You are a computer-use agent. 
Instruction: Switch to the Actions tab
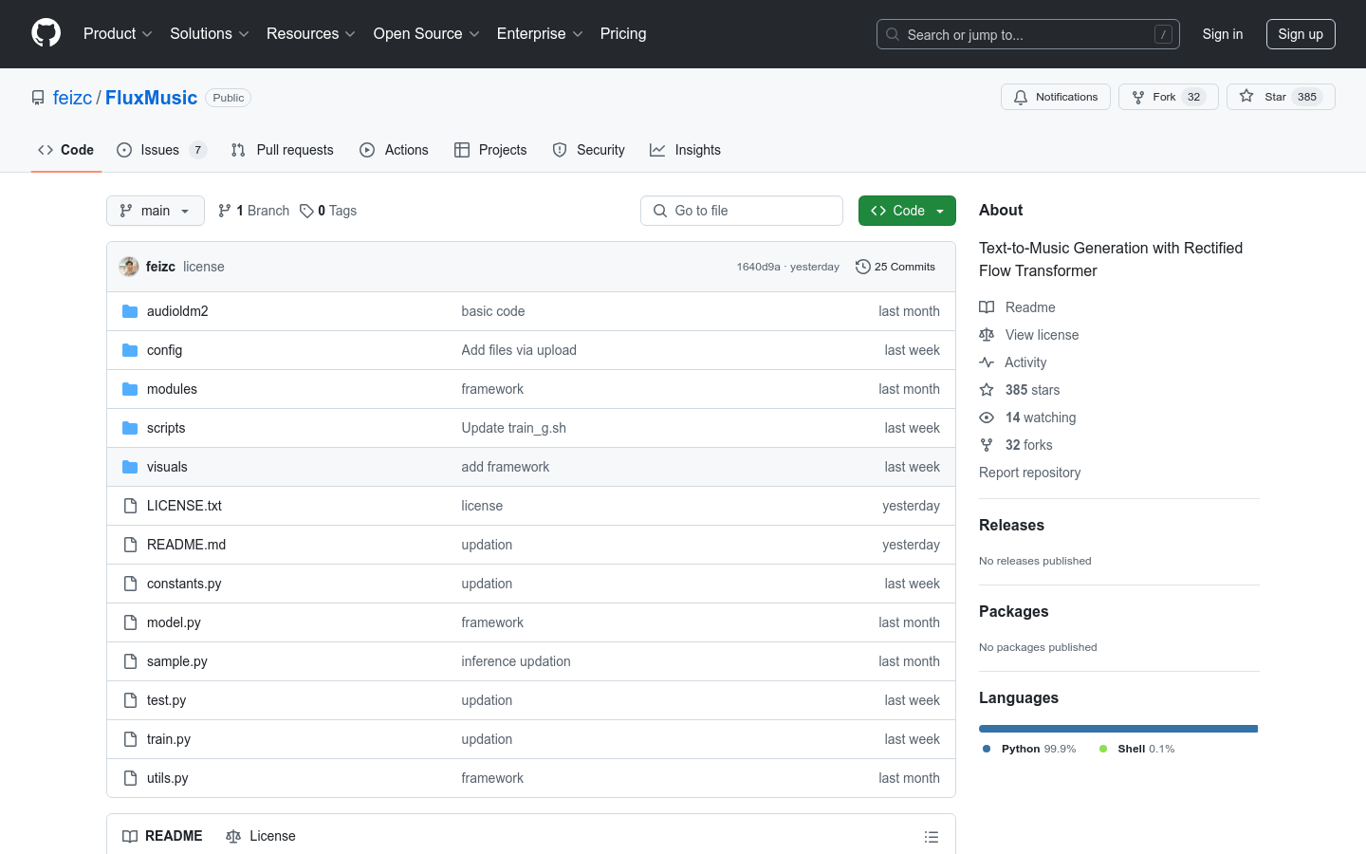394,150
